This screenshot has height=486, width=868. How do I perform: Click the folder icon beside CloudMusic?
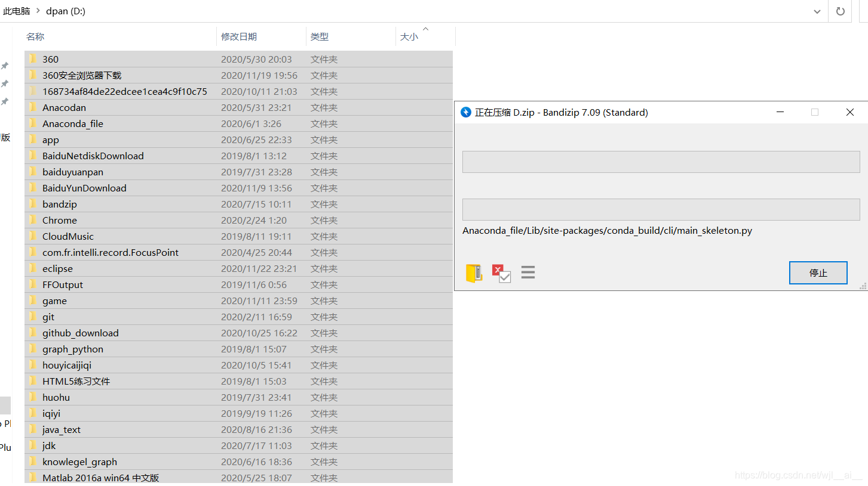33,236
